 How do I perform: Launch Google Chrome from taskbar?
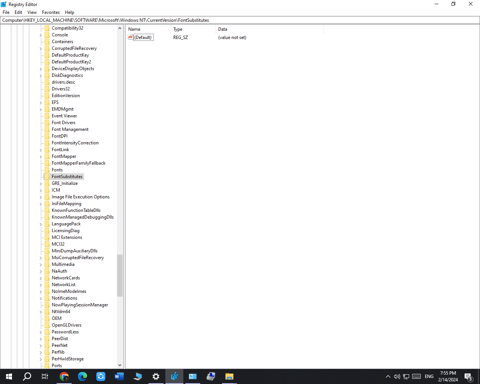(x=64, y=376)
